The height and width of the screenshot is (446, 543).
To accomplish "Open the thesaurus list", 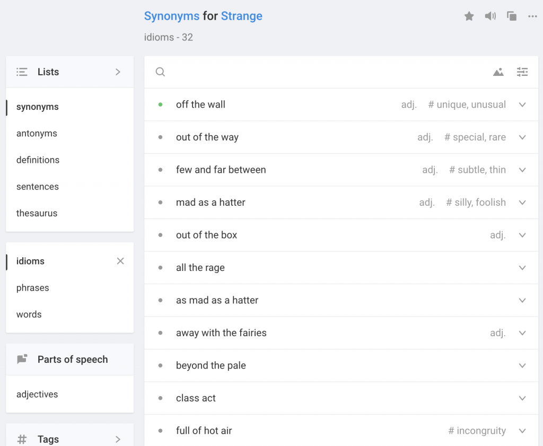I will 37,213.
